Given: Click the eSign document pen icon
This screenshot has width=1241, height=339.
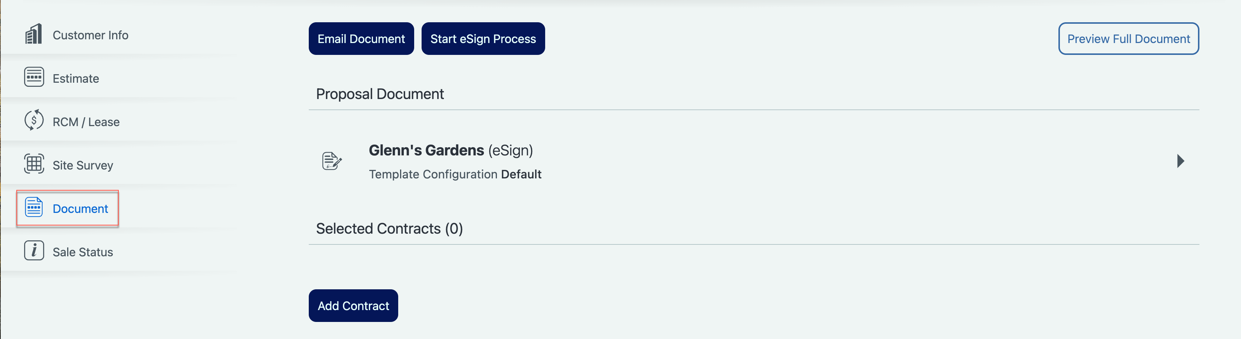Looking at the screenshot, I should point(331,161).
